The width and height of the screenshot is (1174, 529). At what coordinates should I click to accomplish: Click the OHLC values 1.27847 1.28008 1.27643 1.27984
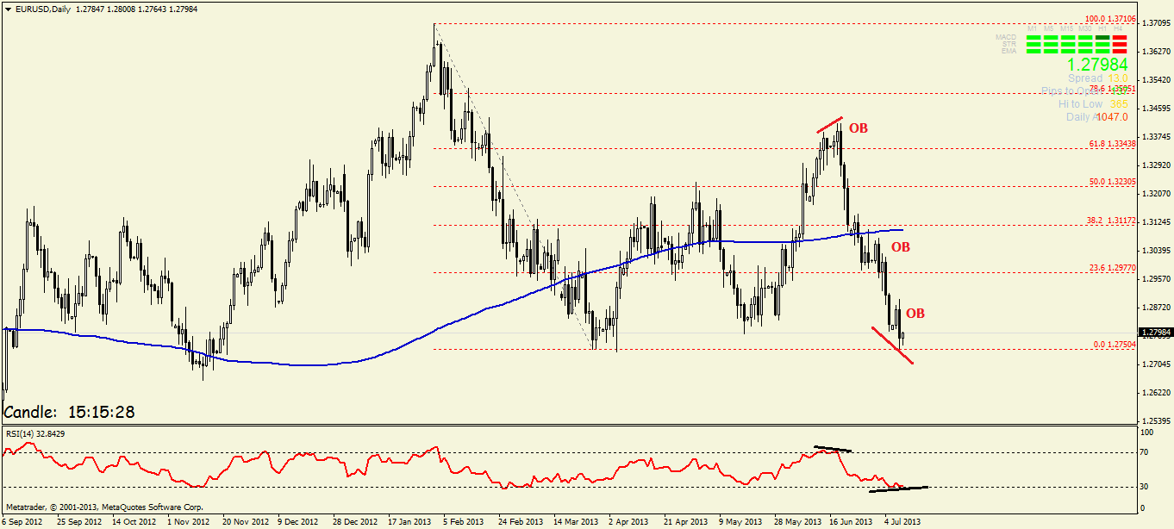click(x=138, y=8)
